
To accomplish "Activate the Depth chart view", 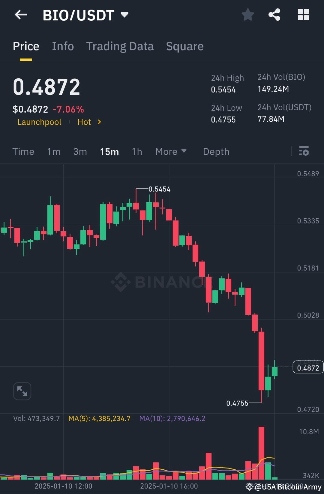I will (216, 152).
